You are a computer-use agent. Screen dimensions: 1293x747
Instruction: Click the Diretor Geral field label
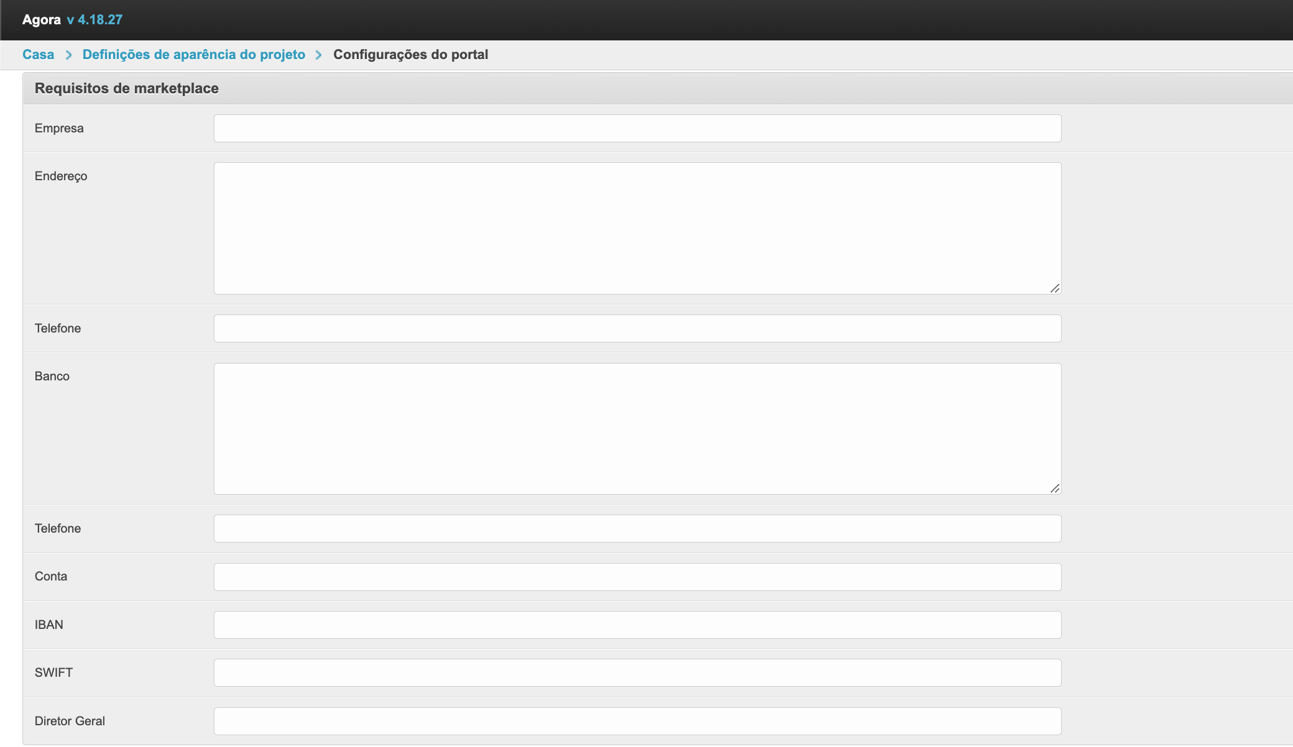pos(70,721)
